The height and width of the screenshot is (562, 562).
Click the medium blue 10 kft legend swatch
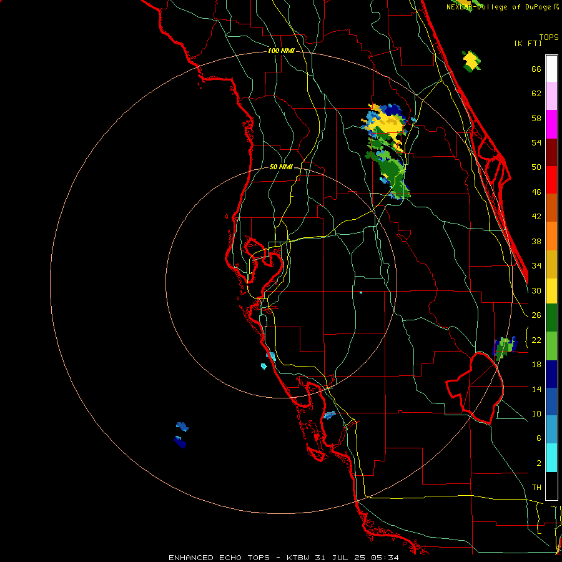pyautogui.click(x=551, y=402)
